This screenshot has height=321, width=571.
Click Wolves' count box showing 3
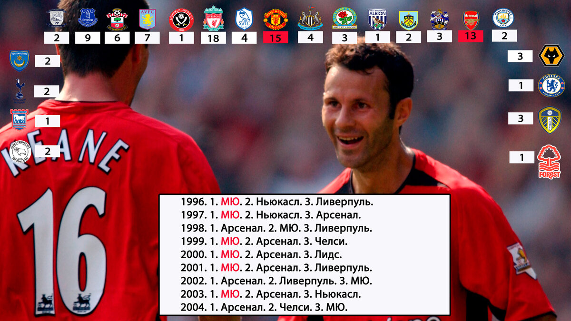pyautogui.click(x=520, y=56)
